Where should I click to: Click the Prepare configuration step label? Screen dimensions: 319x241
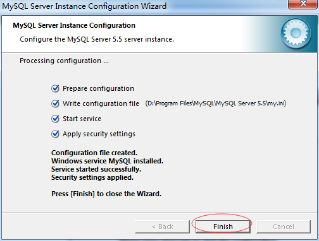(x=98, y=88)
